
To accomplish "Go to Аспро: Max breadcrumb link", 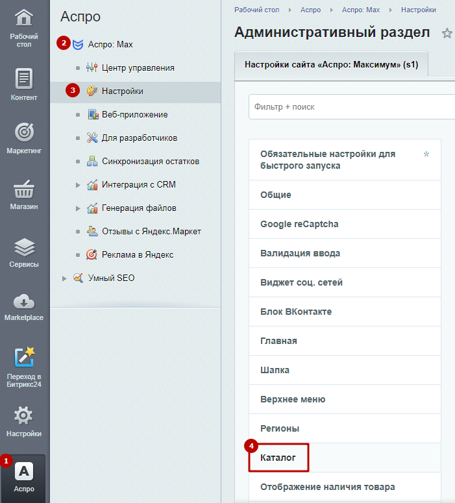I will point(361,10).
